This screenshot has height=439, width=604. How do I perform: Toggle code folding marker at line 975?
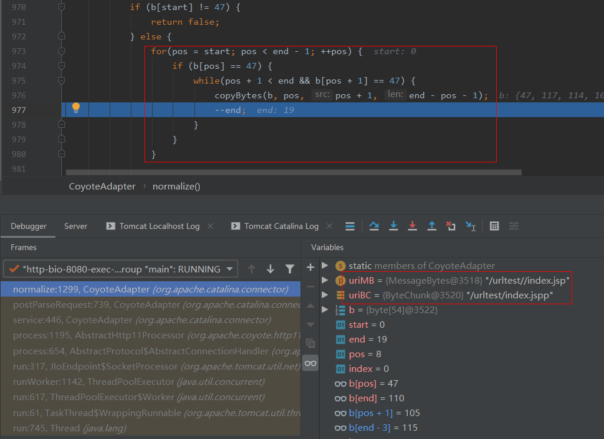click(x=61, y=81)
